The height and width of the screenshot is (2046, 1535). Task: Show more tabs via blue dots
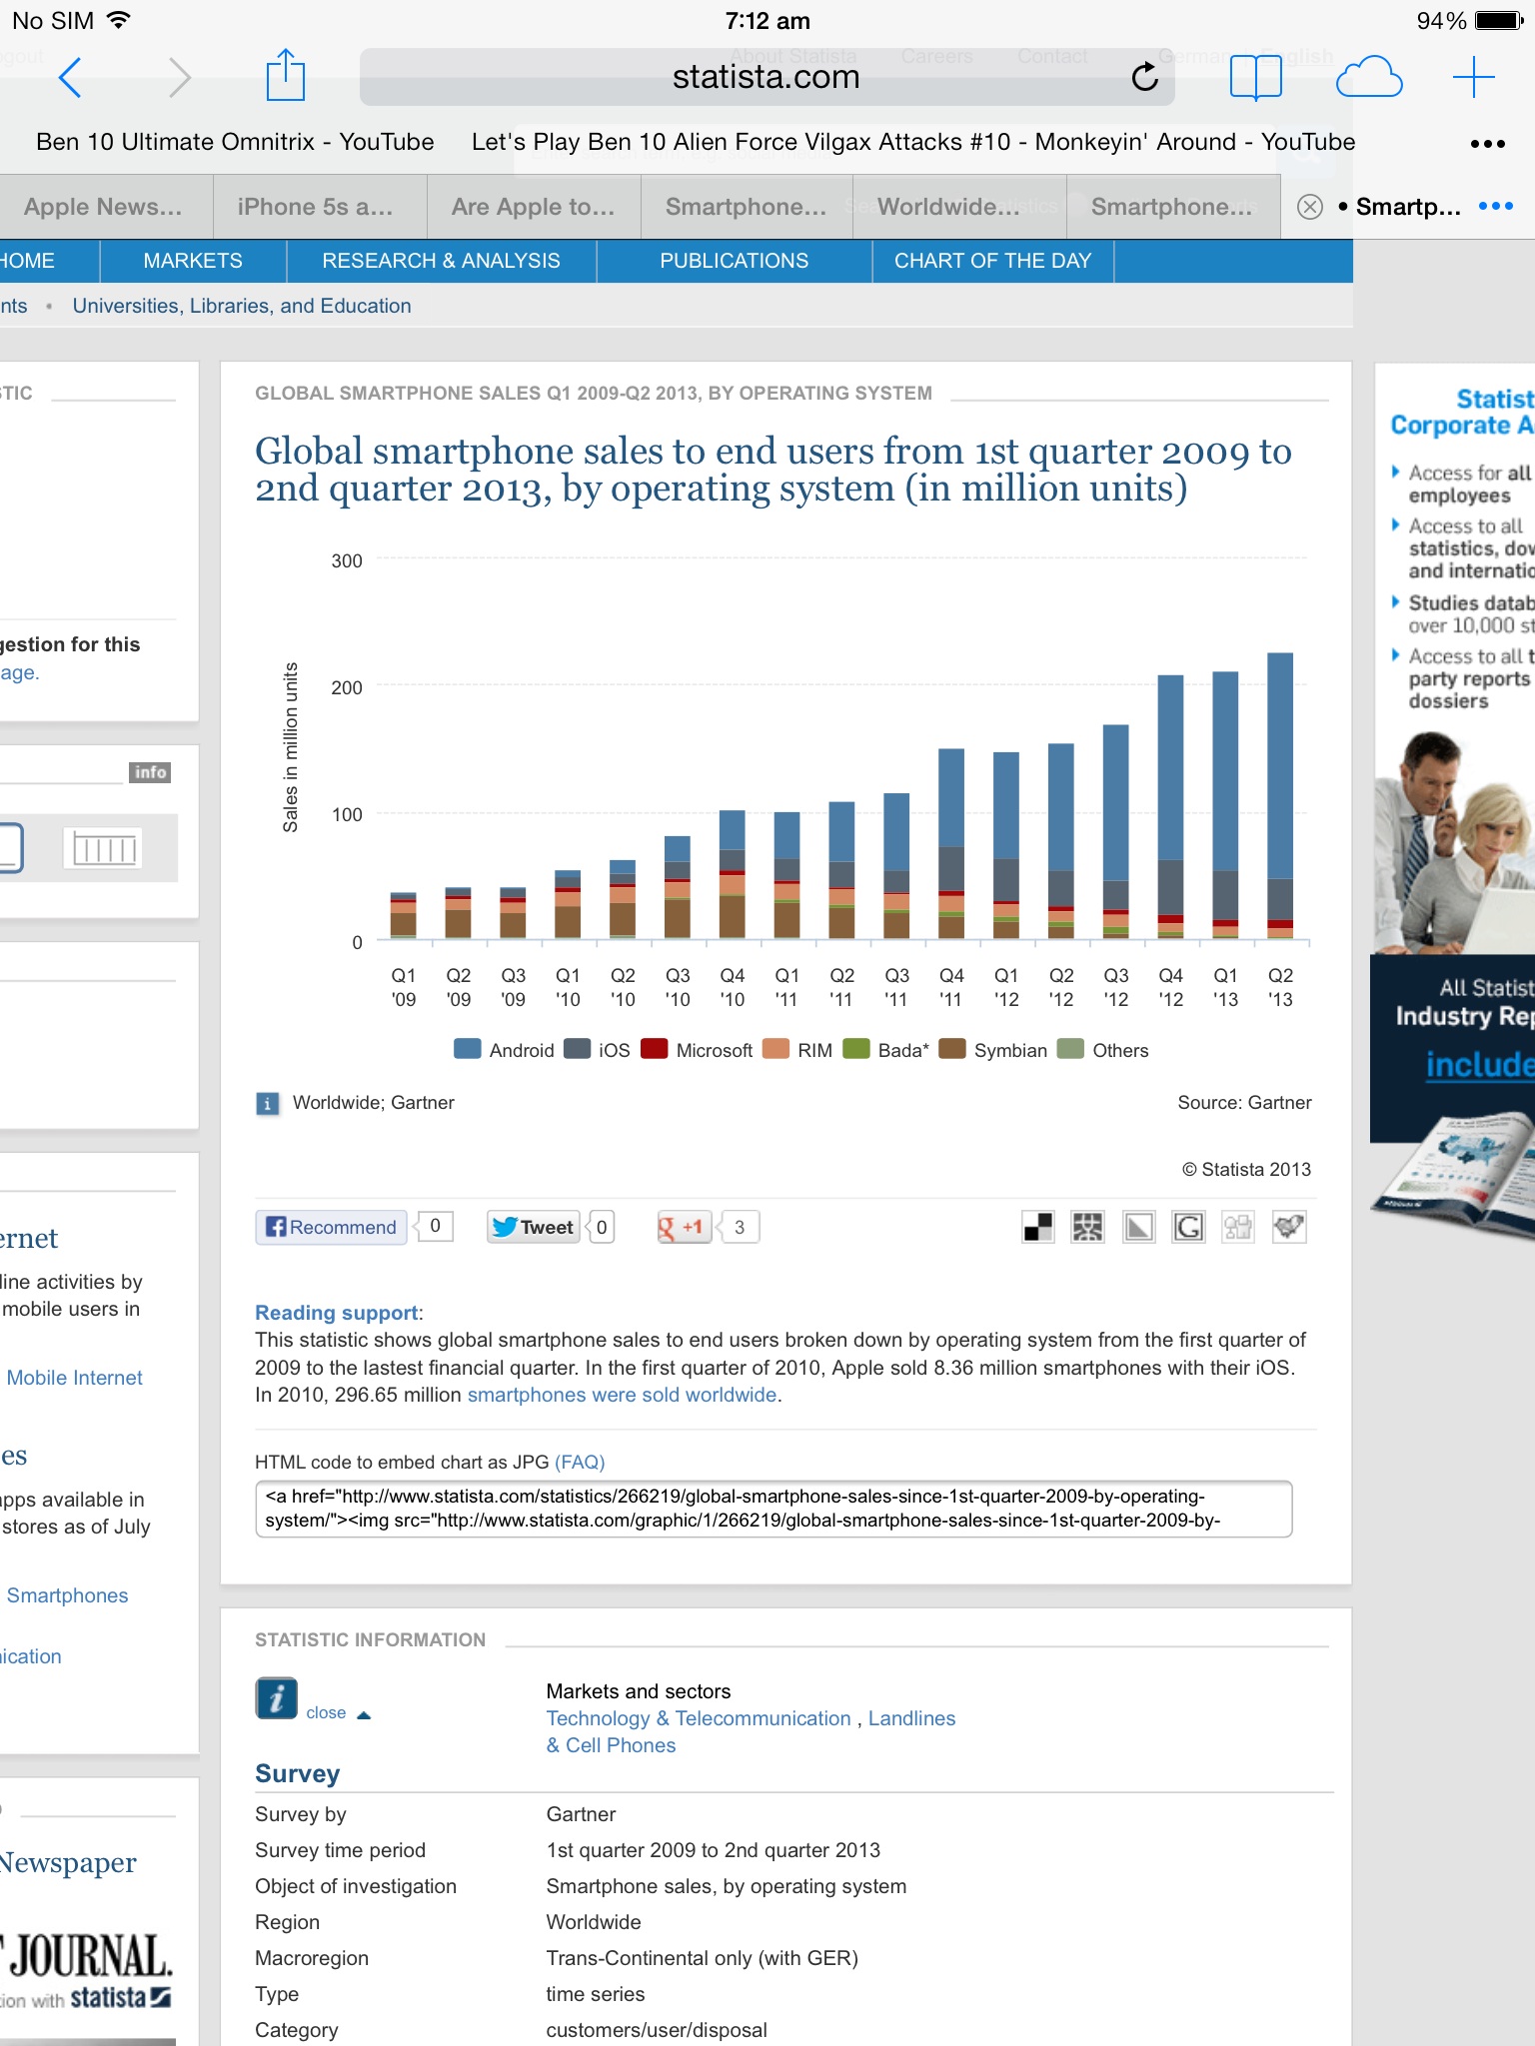click(1496, 206)
